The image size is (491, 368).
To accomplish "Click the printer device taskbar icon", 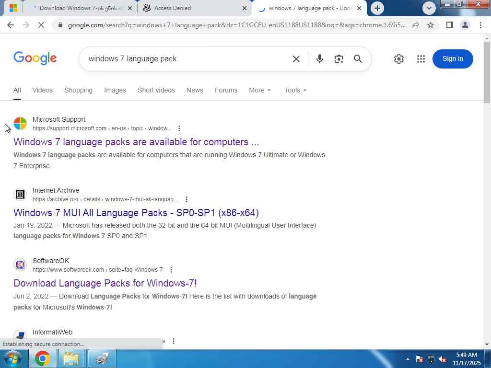I will point(102,358).
